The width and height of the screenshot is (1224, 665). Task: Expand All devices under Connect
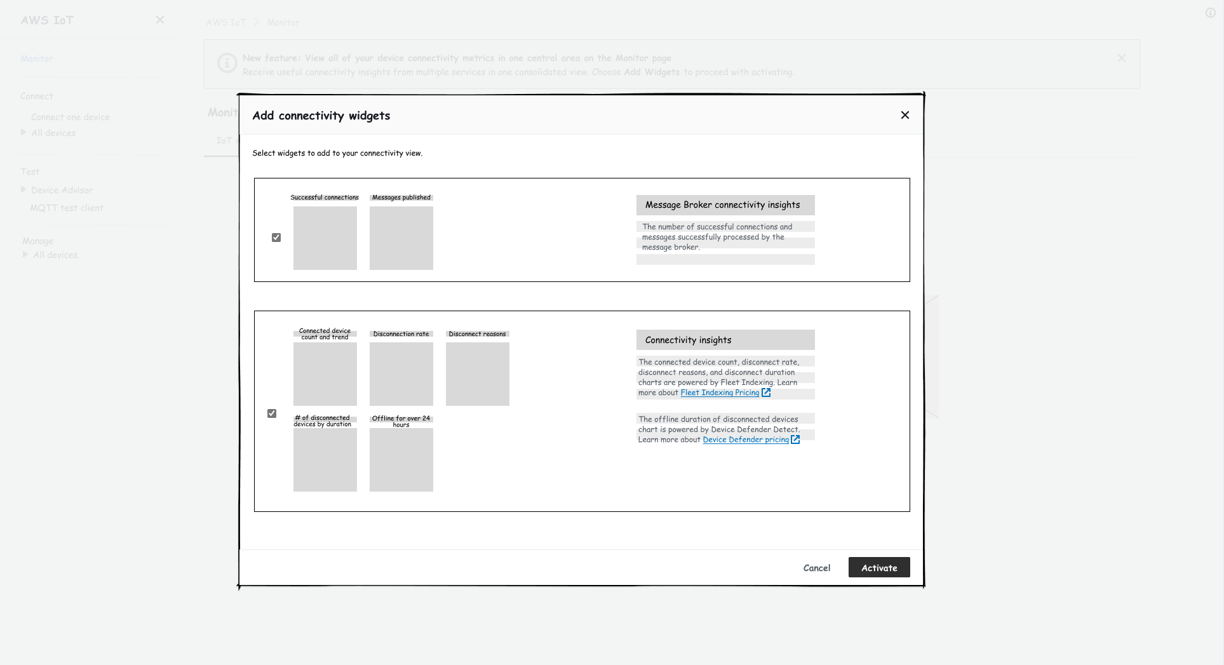(24, 133)
